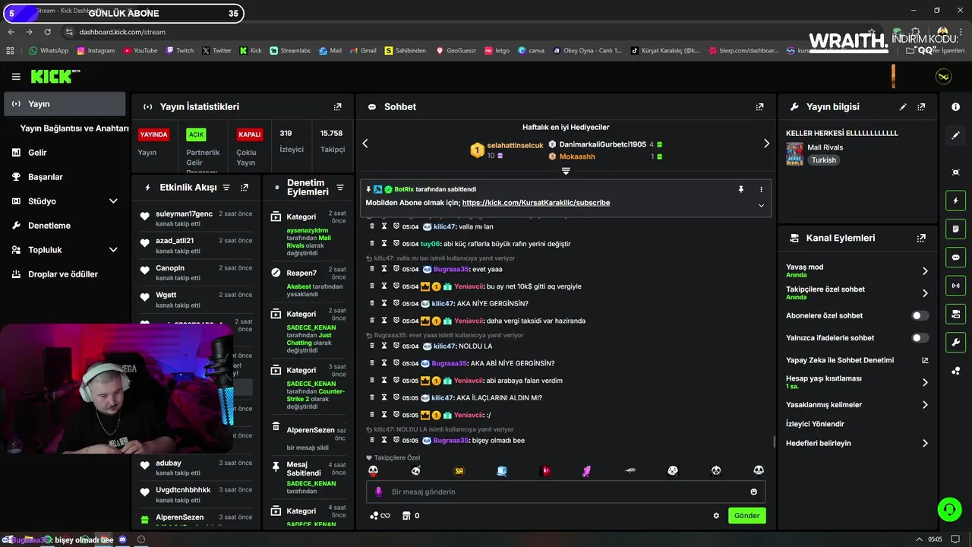Collapse the top gifters leaderboard arrow
This screenshot has height=547, width=972.
click(566, 171)
